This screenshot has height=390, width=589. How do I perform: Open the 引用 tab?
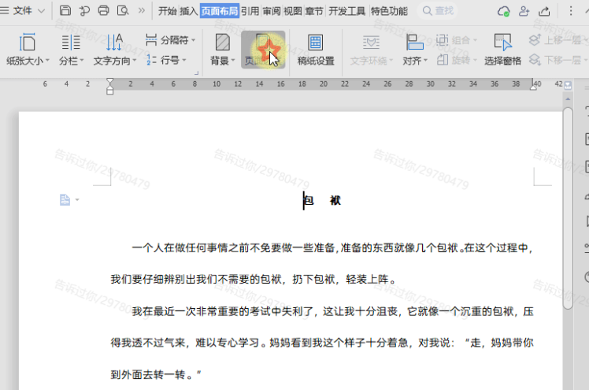tap(250, 11)
